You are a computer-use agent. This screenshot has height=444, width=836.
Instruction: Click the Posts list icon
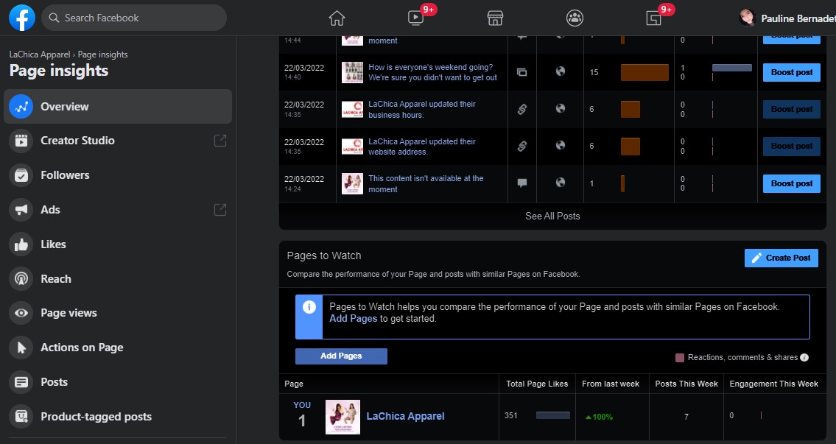21,382
